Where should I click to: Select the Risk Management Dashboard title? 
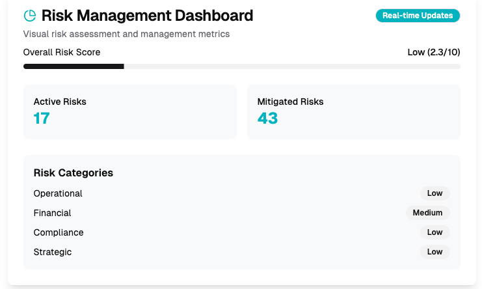click(147, 16)
